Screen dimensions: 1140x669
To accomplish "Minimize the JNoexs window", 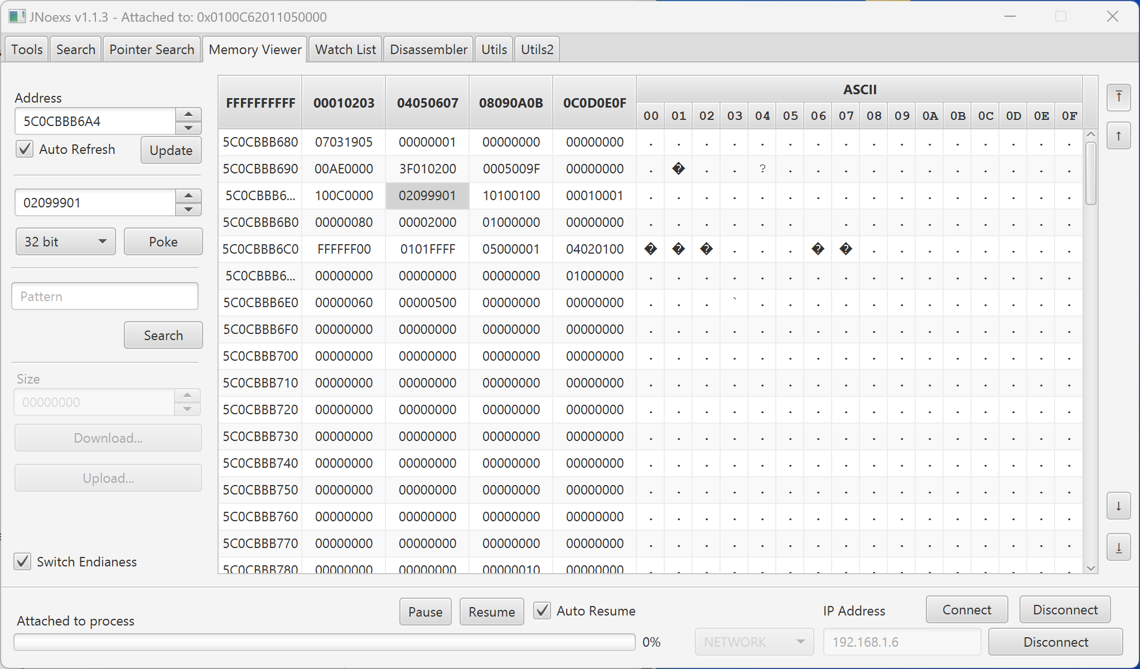I will [x=1009, y=17].
